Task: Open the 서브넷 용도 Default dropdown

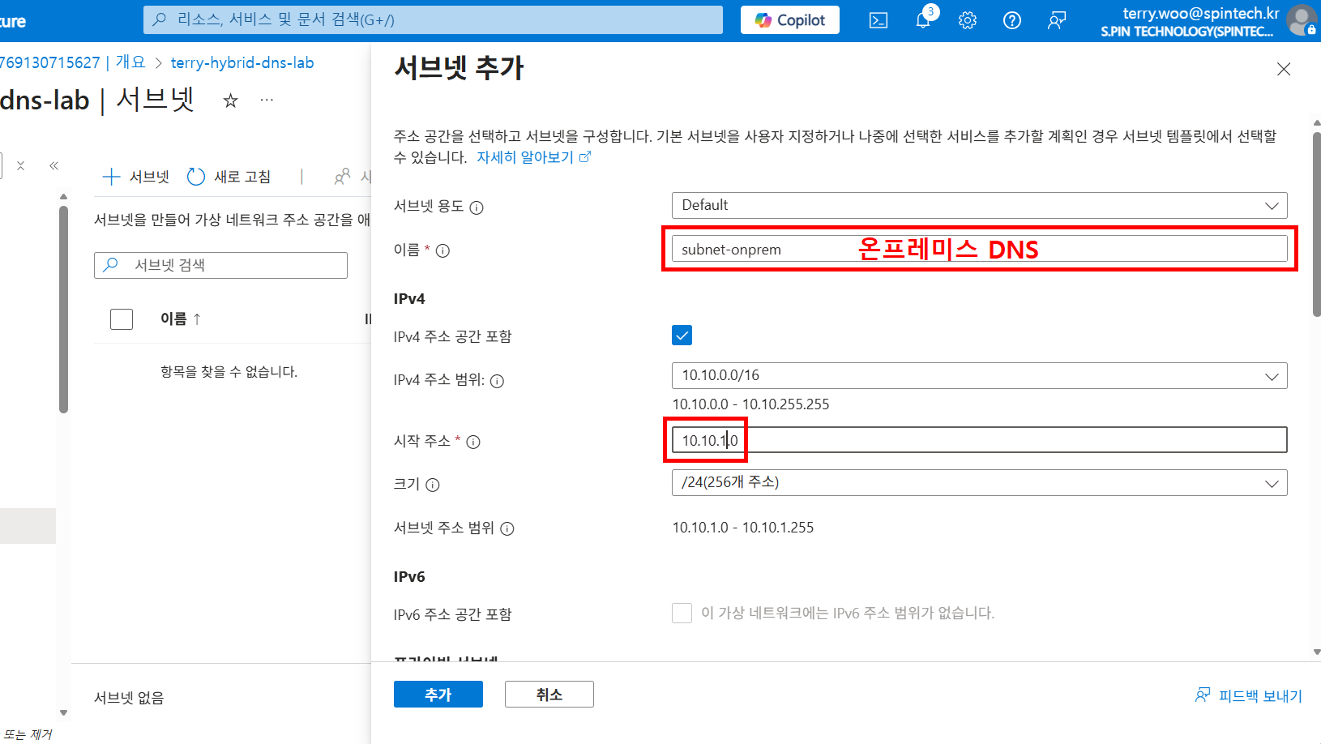Action: pos(979,205)
